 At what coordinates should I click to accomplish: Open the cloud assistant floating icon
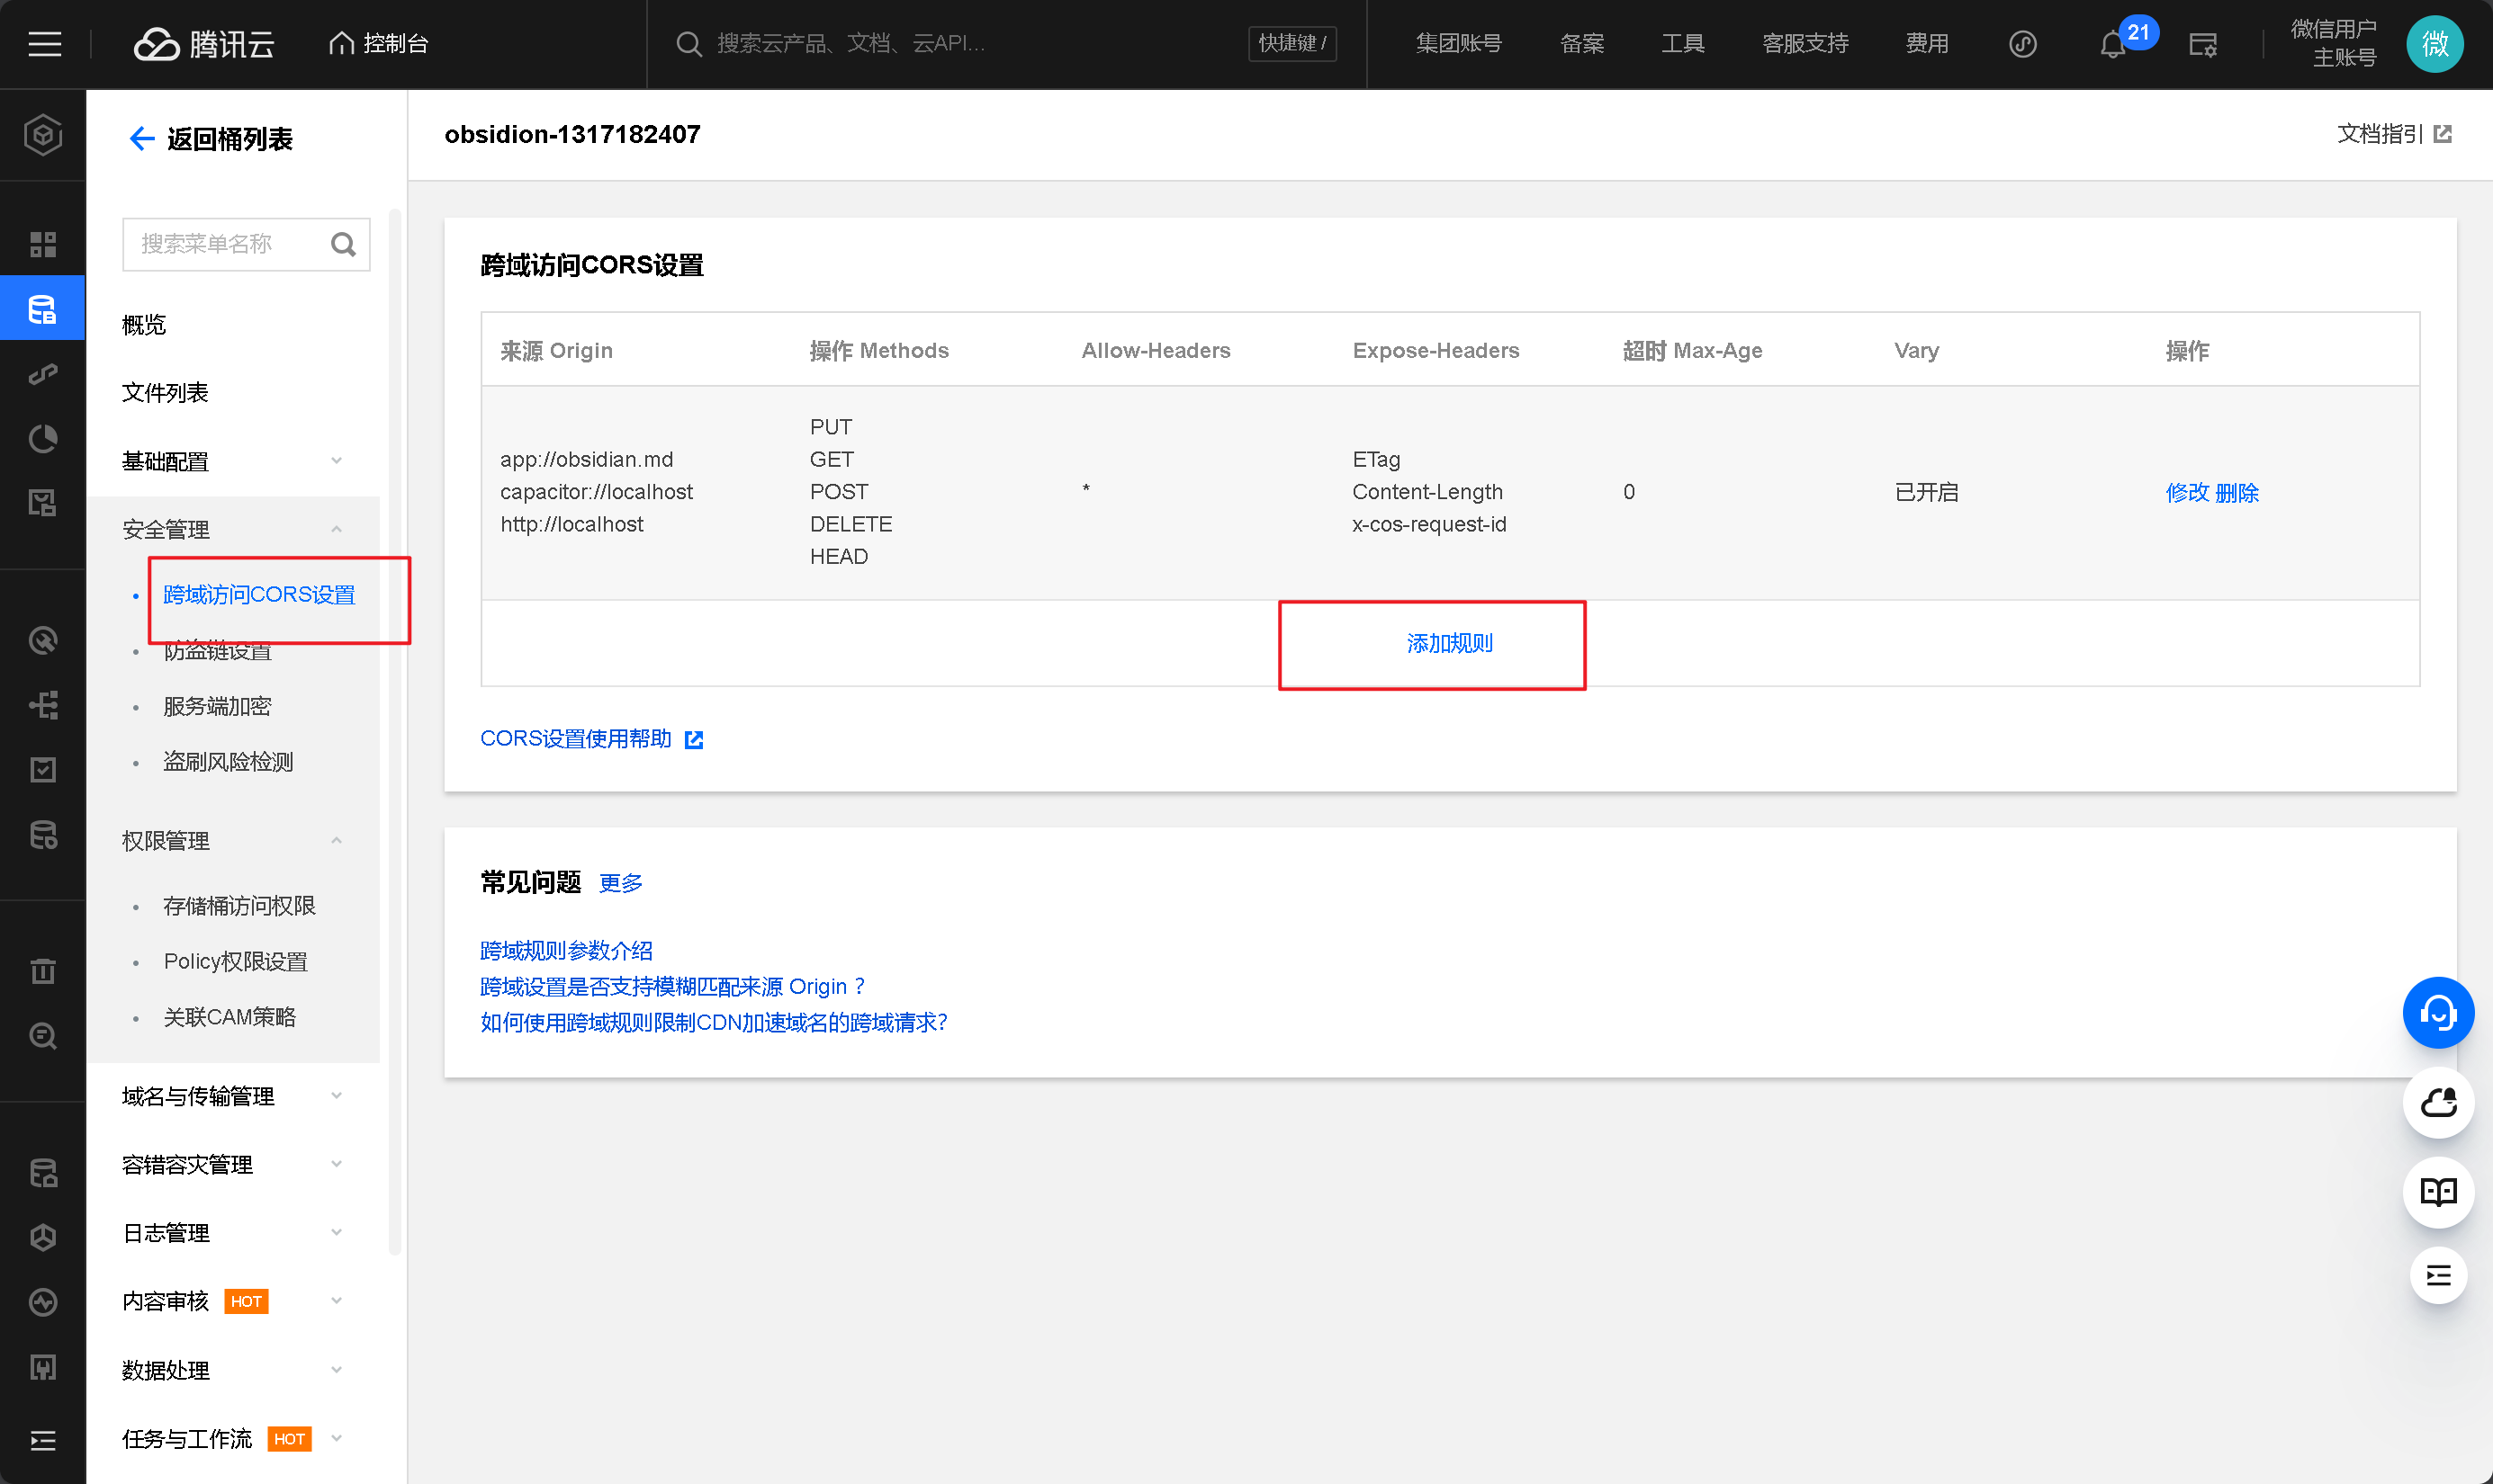click(2437, 1102)
